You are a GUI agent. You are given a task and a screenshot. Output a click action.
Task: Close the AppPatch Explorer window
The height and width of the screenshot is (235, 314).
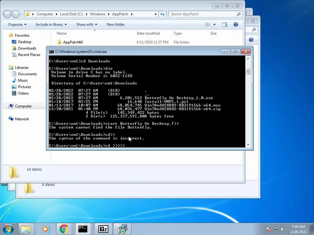coord(238,6)
